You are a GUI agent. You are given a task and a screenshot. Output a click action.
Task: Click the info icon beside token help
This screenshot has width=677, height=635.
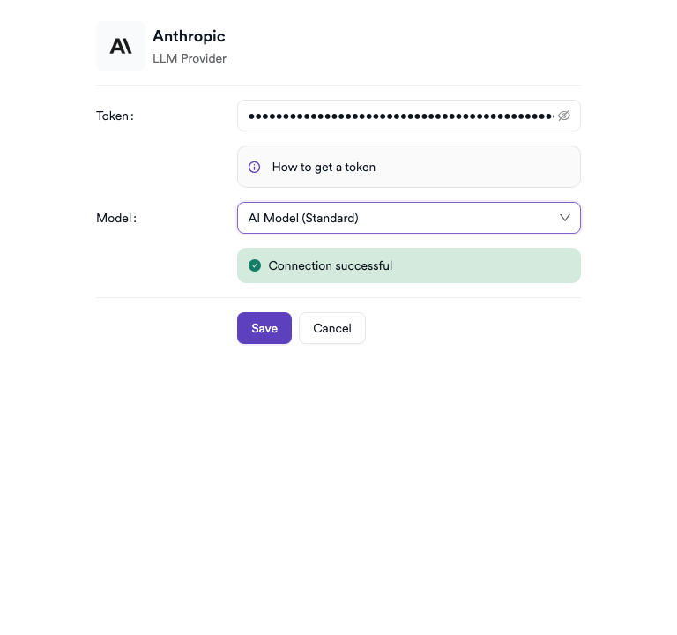point(254,167)
